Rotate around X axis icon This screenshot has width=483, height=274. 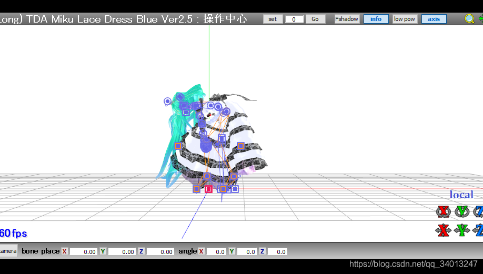(x=443, y=211)
